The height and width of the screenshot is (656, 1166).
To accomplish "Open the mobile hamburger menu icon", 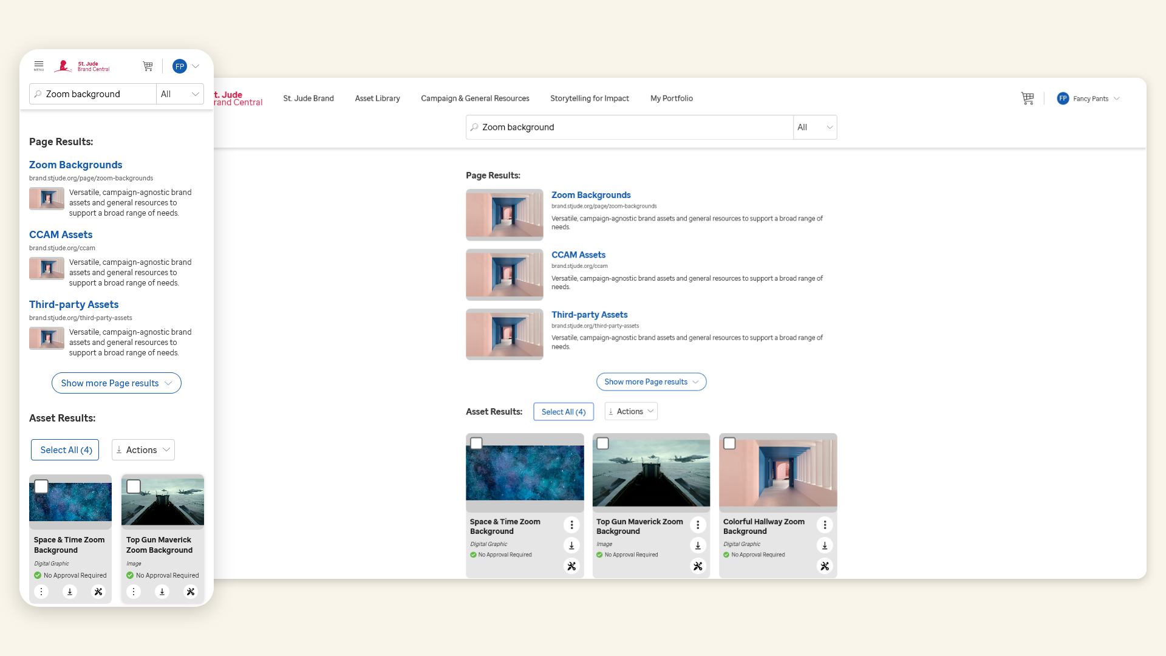I will click(39, 66).
